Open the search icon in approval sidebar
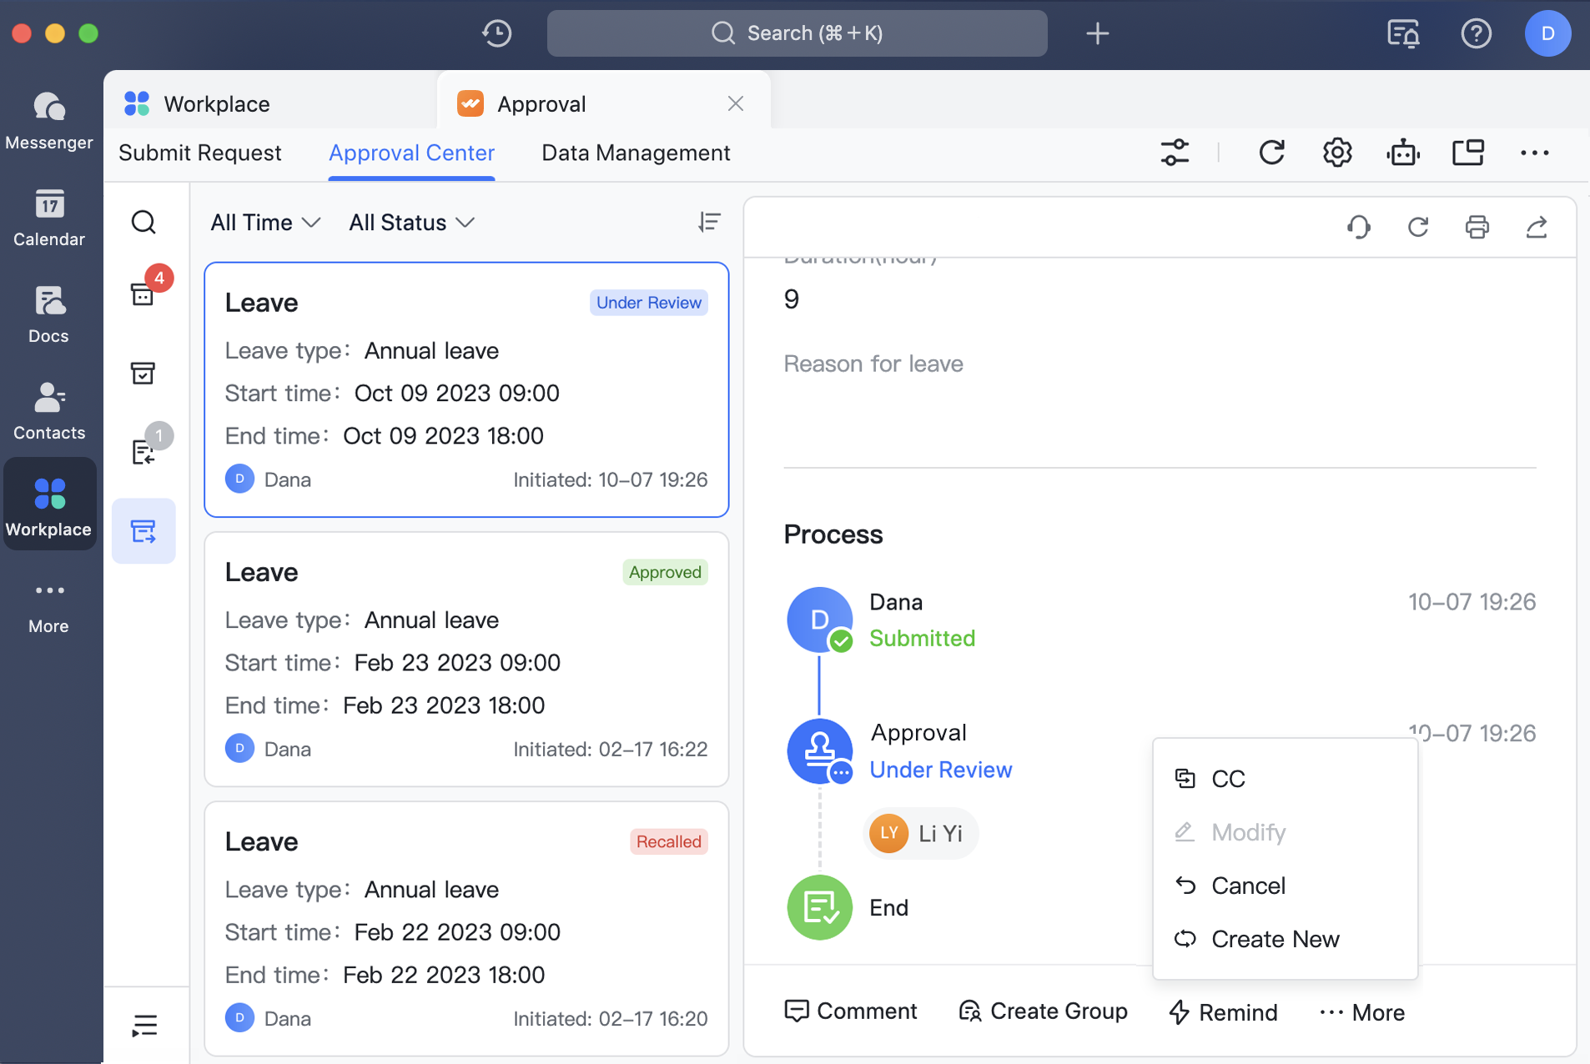1590x1064 pixels. click(x=143, y=222)
